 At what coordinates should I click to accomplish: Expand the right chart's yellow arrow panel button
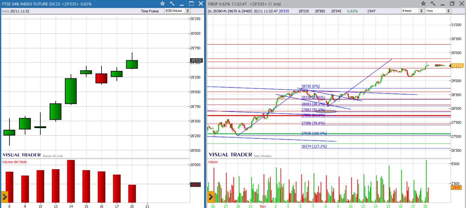click(x=211, y=197)
